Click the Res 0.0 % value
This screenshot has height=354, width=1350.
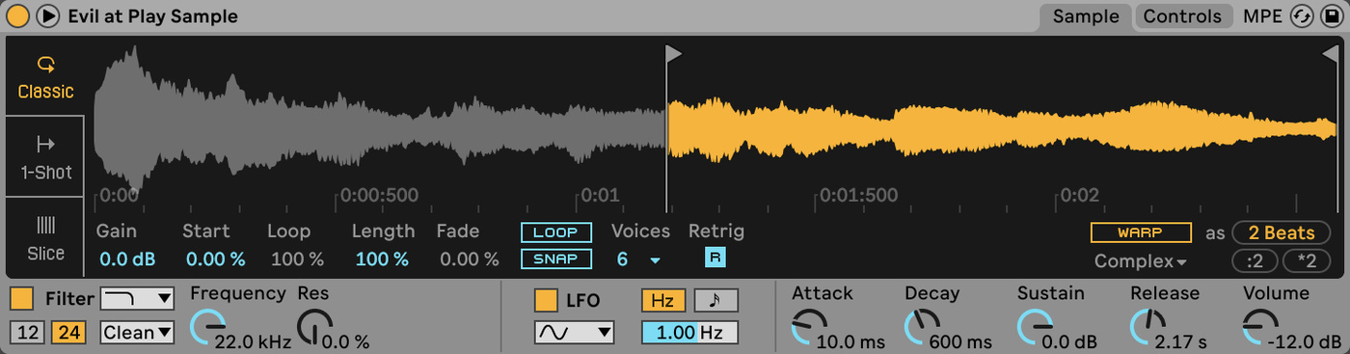345,341
